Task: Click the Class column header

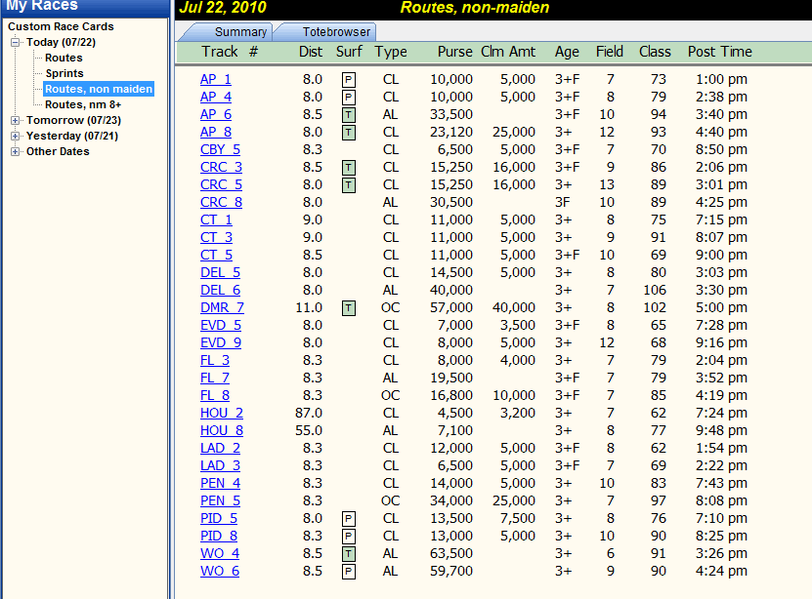Action: click(655, 52)
